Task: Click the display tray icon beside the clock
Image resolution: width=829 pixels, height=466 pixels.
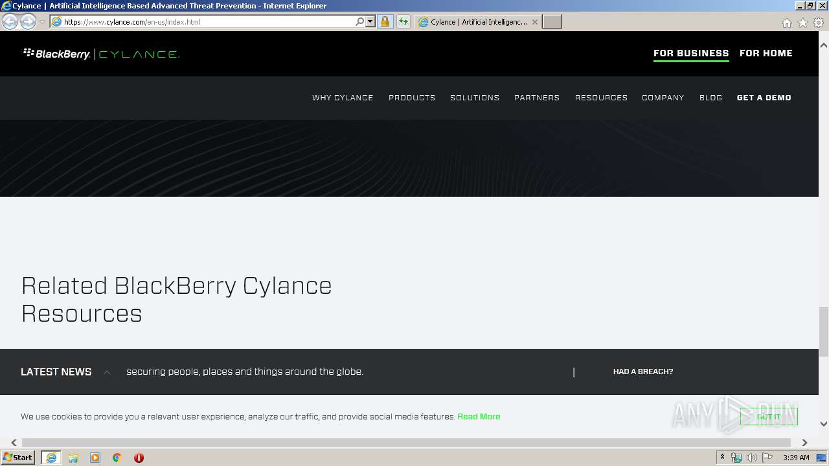Action: 821,458
